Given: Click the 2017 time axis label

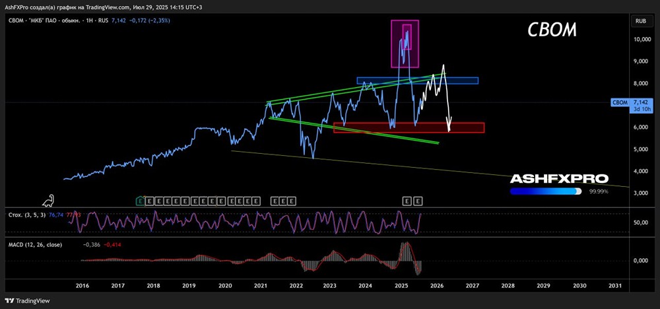Looking at the screenshot, I should pos(118,285).
